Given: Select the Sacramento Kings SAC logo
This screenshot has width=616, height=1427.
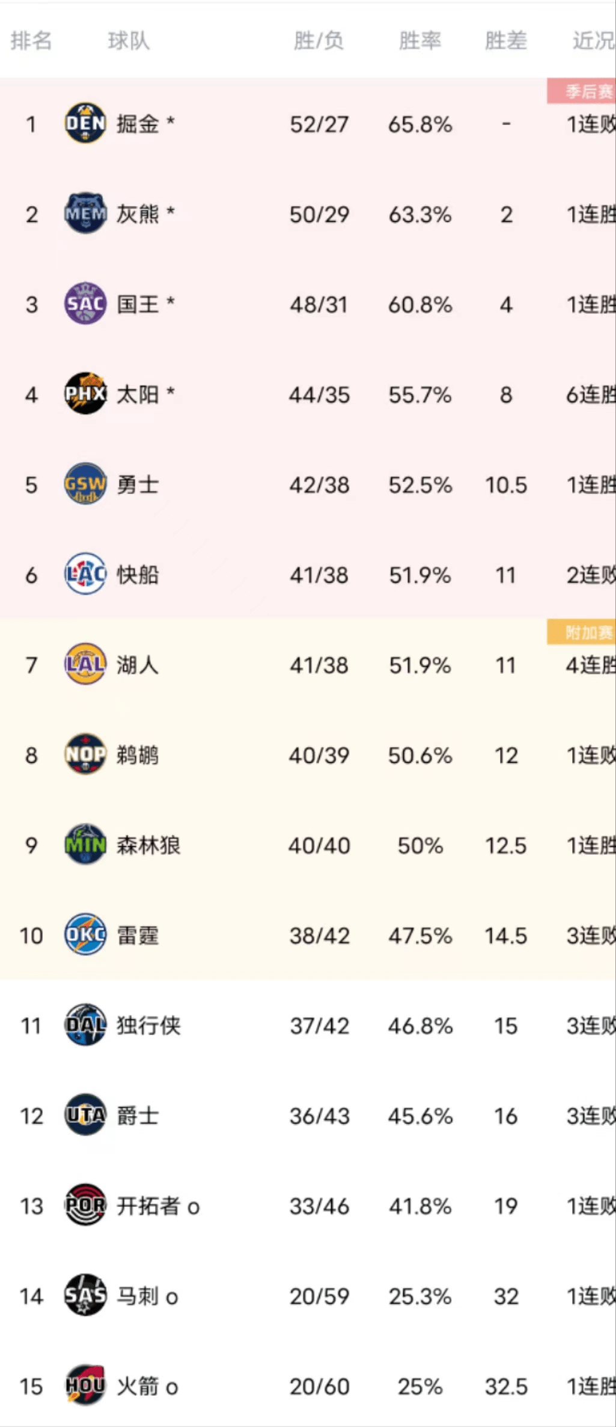Looking at the screenshot, I should 85,304.
